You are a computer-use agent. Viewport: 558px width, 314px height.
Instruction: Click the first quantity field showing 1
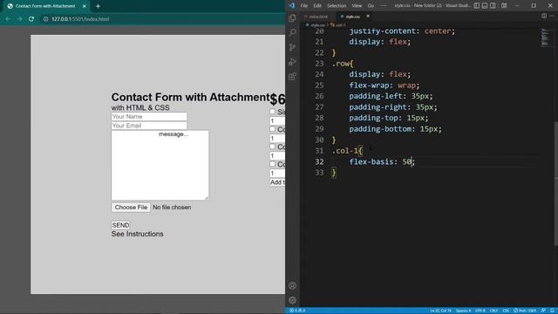277,120
